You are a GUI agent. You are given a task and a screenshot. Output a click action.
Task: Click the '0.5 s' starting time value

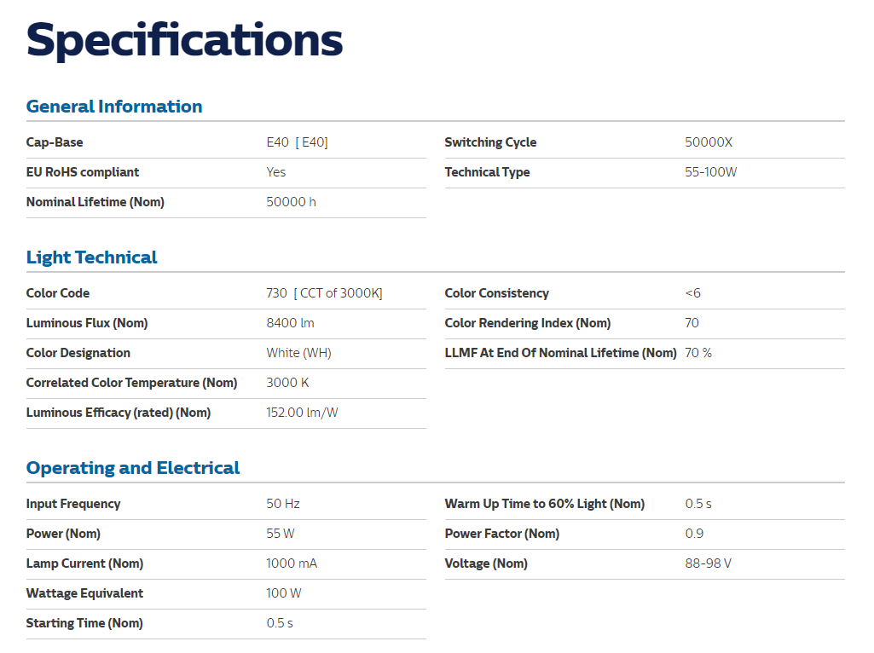(x=280, y=623)
